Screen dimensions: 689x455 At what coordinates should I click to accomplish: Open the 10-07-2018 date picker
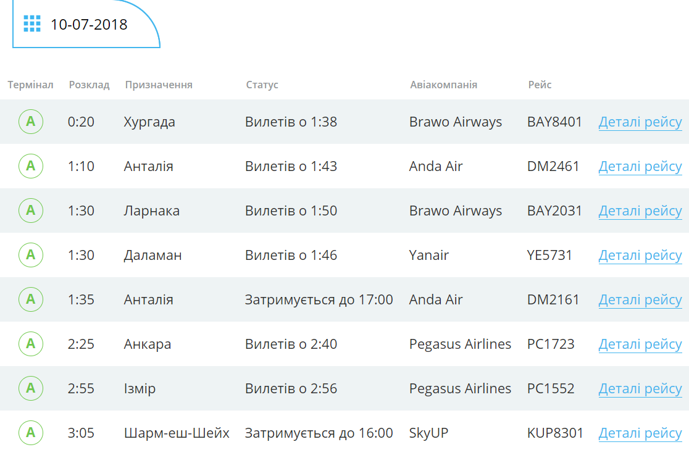[86, 23]
